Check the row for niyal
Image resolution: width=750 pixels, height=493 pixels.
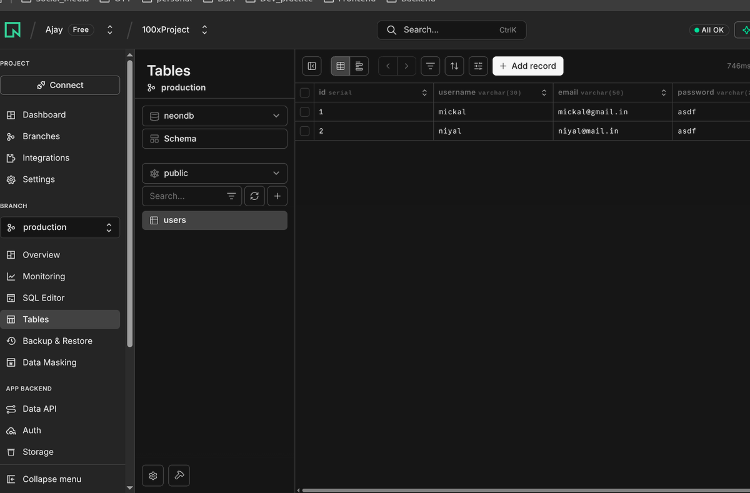[x=305, y=131]
